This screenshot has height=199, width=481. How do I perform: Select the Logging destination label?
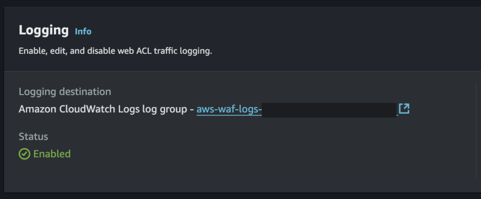65,92
